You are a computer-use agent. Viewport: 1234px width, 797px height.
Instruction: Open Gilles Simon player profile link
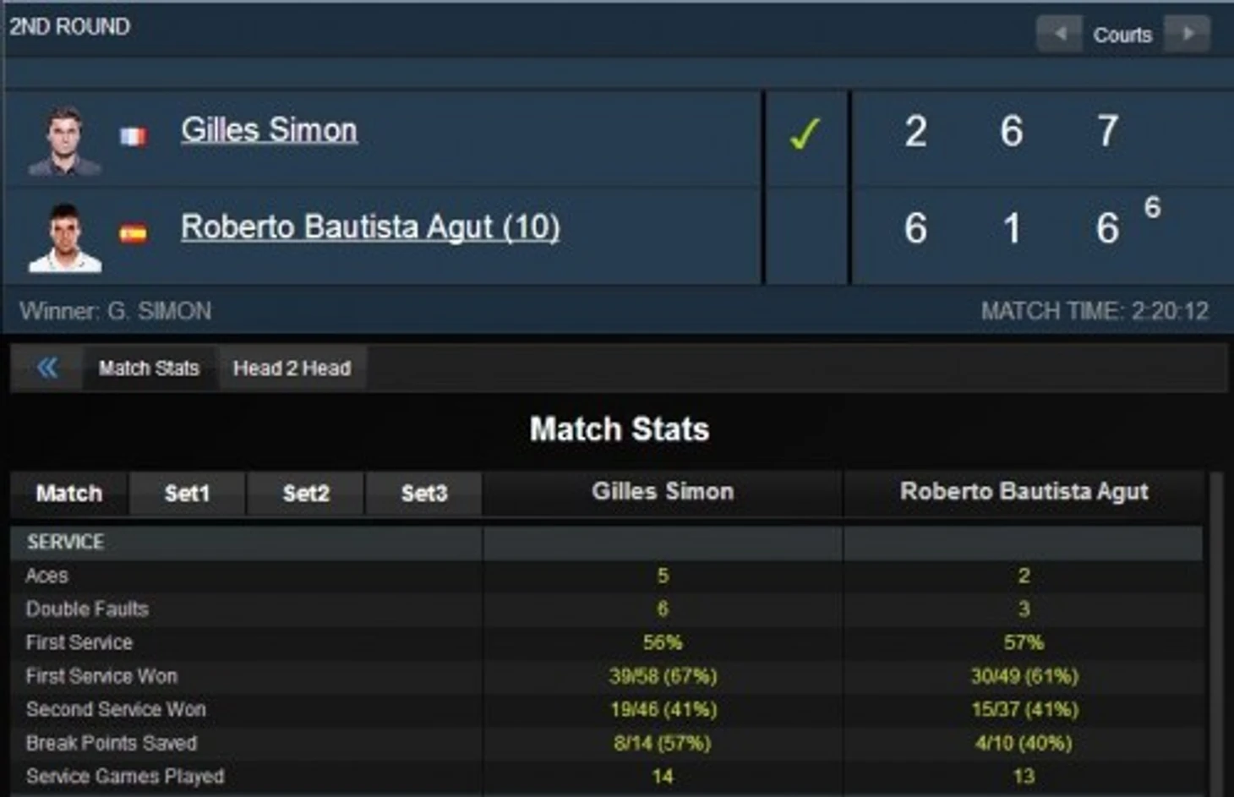(269, 130)
